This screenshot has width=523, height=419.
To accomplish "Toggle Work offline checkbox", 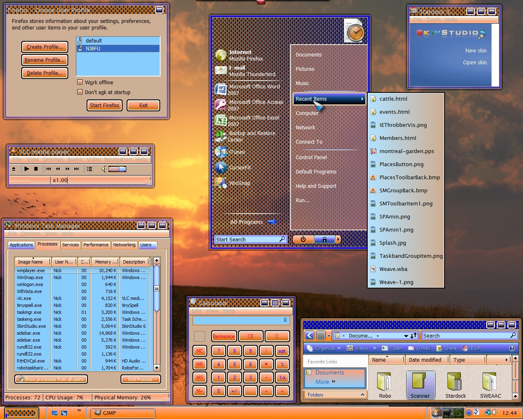I will click(x=80, y=82).
